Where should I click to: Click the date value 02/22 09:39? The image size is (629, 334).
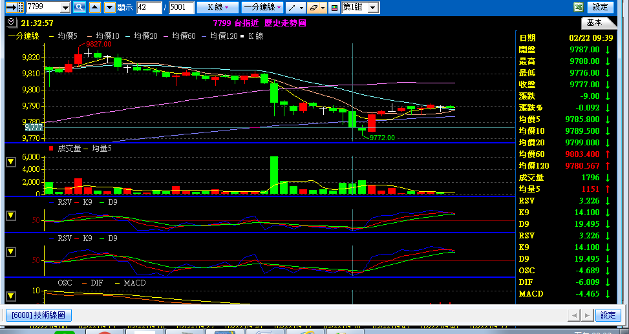coord(591,38)
